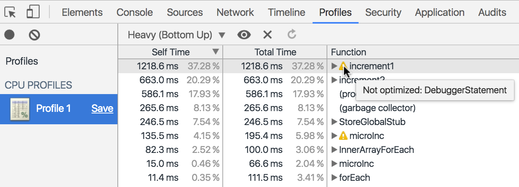Click the 586.1 ms self time cell
This screenshot has width=519, height=187.
[159, 94]
